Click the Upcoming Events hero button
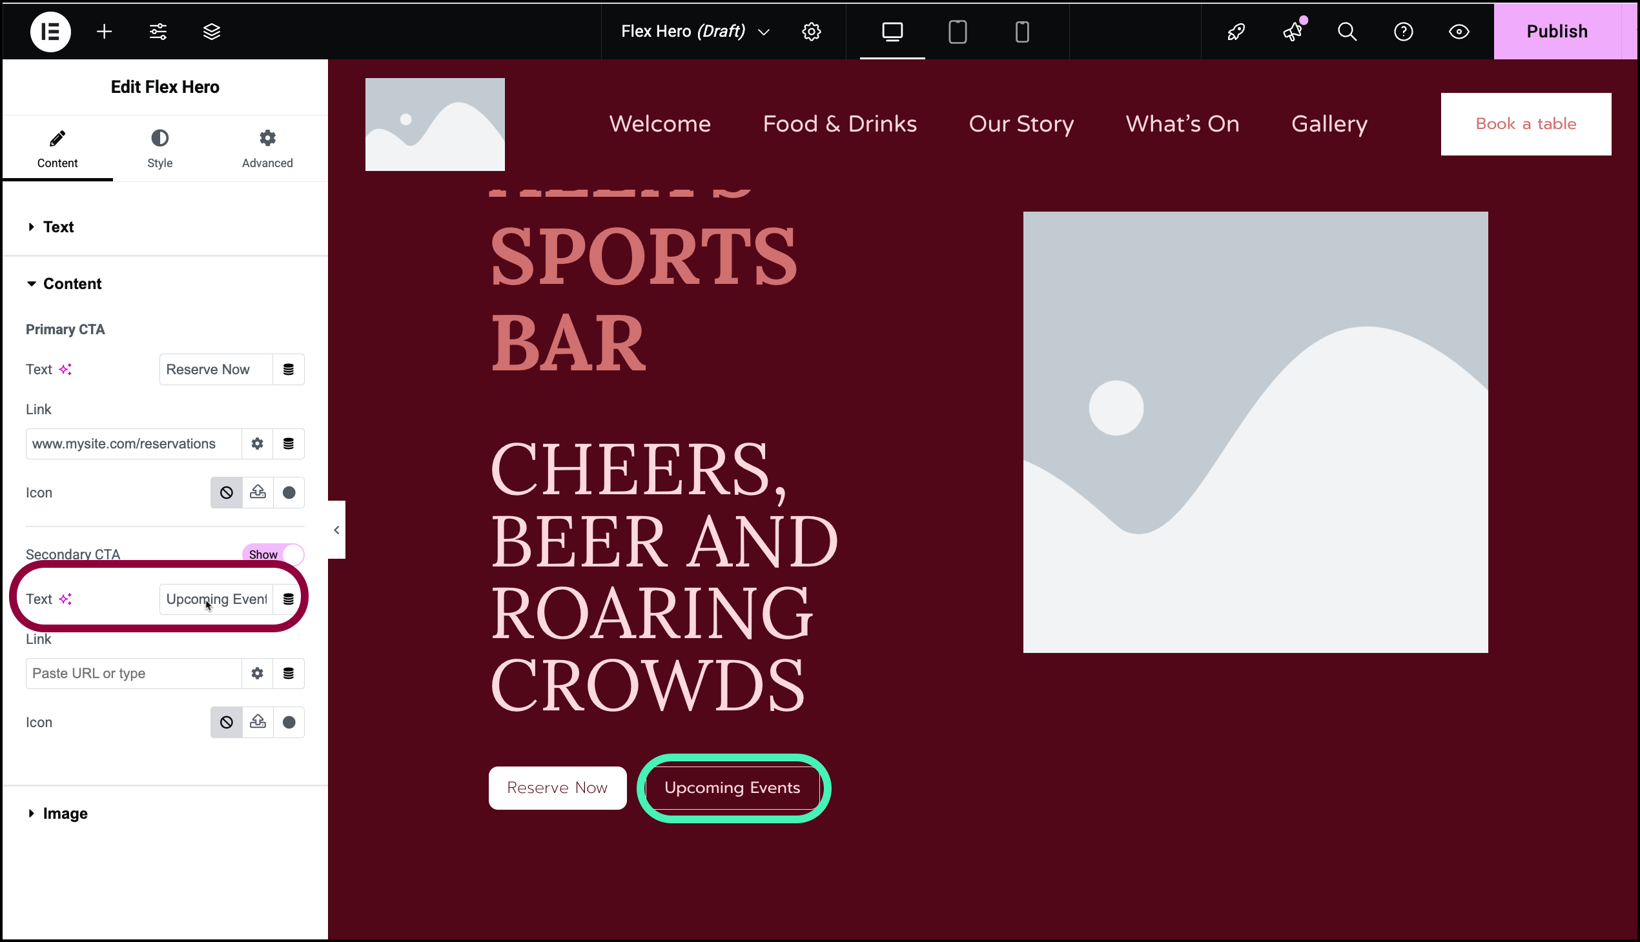Viewport: 1640px width, 942px height. coord(732,788)
